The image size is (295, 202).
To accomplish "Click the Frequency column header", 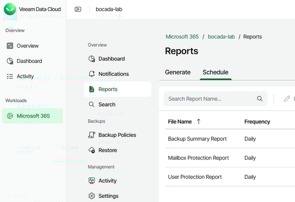I will coord(257,122).
